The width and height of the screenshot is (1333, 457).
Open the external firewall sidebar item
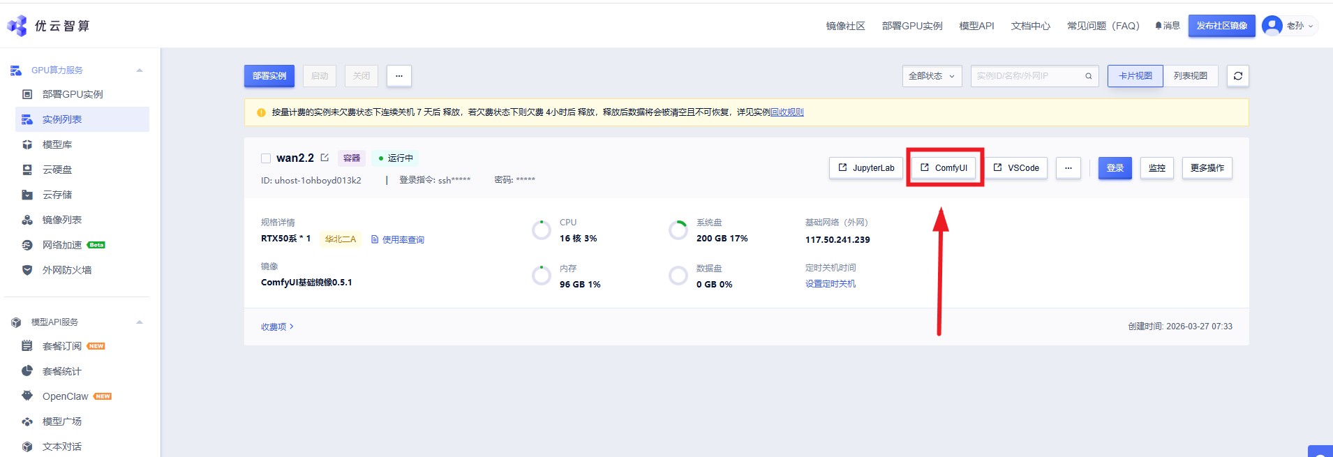click(66, 270)
